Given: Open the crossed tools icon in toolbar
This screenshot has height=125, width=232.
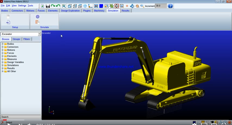Looking at the screenshot, I should (64, 6).
